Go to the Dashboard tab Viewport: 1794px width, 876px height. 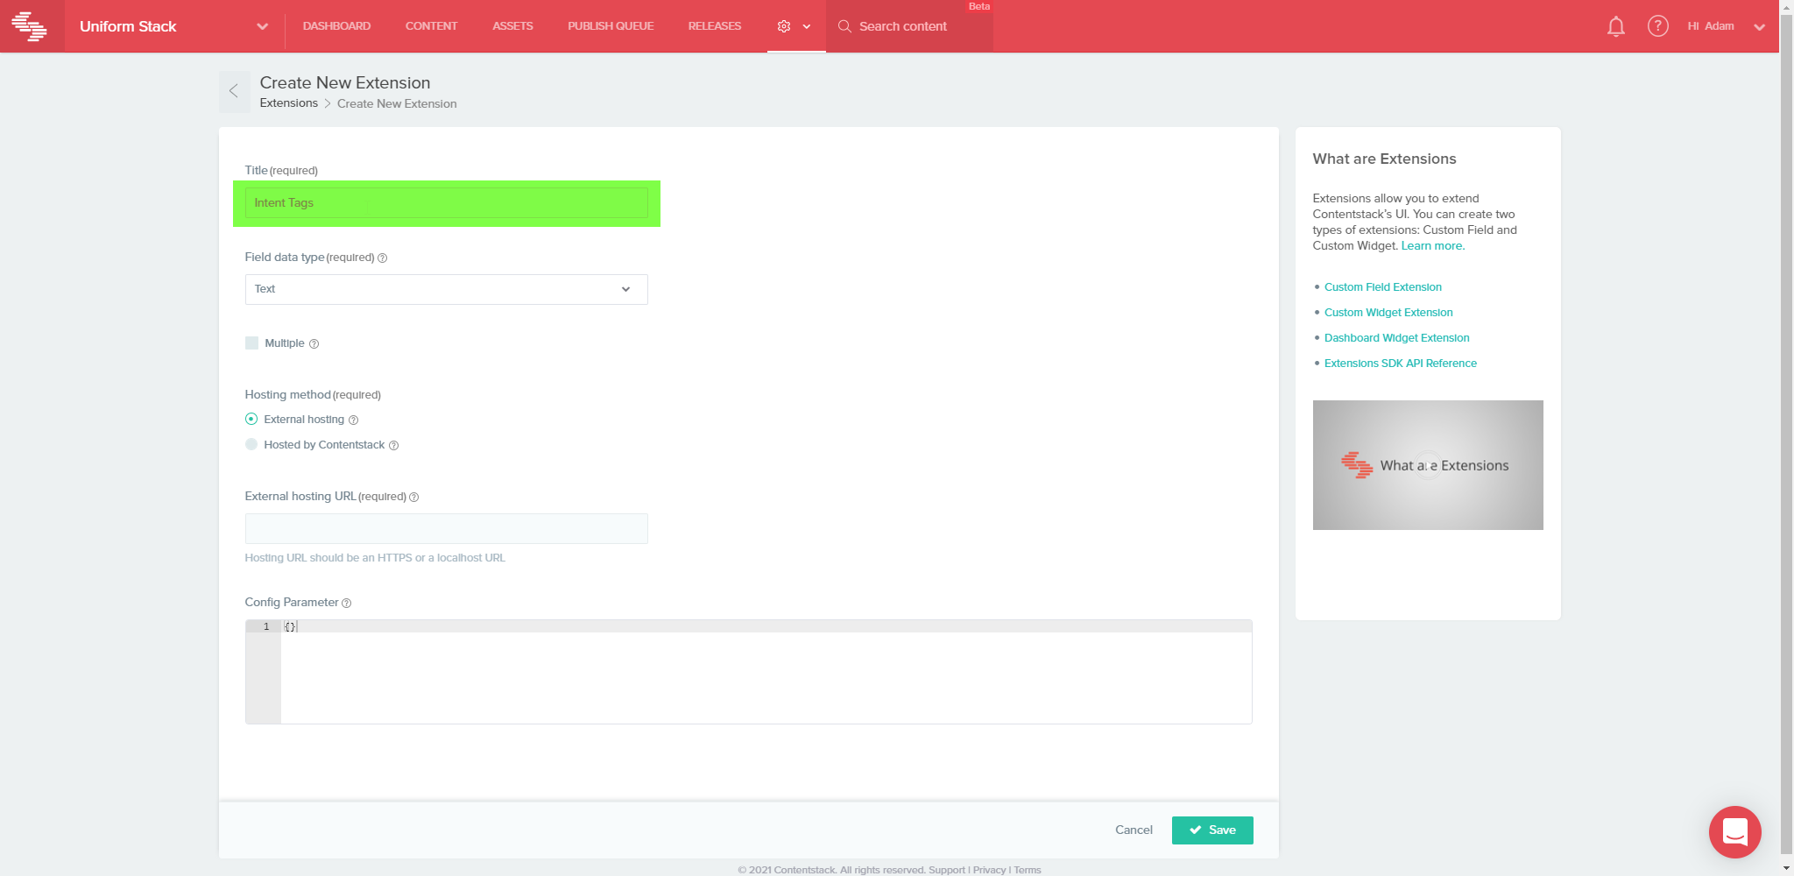[336, 26]
